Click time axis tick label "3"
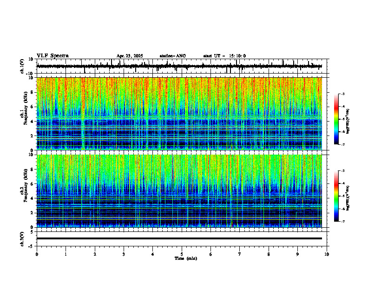 point(124,254)
